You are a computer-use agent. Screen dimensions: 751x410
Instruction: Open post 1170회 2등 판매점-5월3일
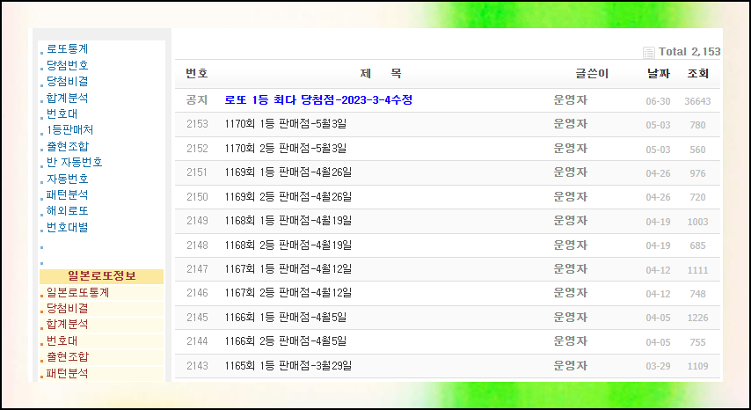[x=286, y=149]
